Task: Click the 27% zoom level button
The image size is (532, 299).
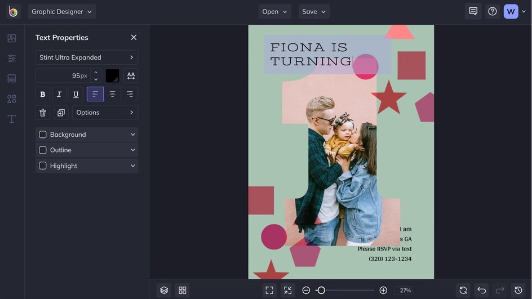Action: click(405, 291)
